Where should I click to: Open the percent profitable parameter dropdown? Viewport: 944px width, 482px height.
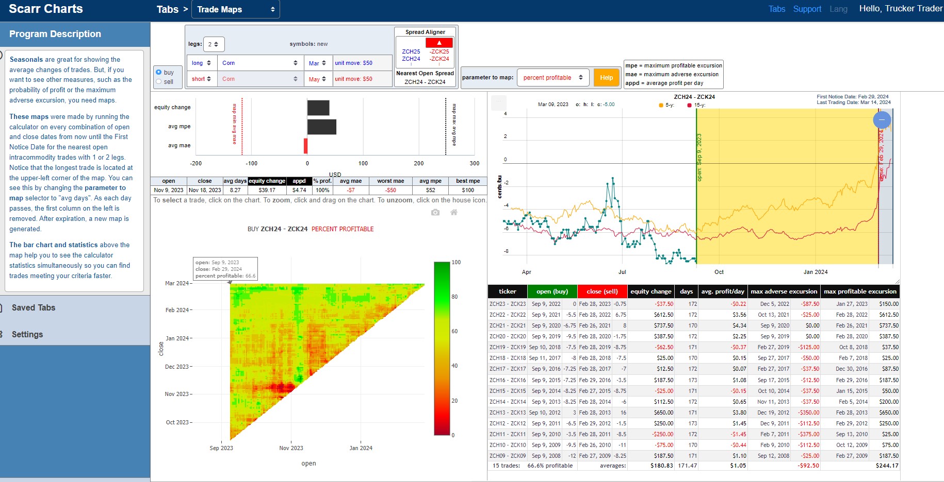click(553, 78)
